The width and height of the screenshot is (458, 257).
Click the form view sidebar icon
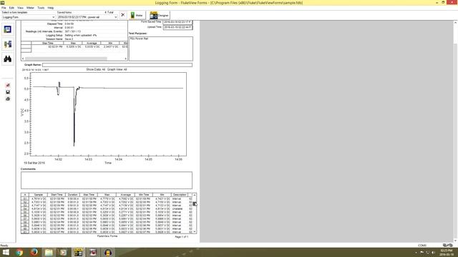8,29
